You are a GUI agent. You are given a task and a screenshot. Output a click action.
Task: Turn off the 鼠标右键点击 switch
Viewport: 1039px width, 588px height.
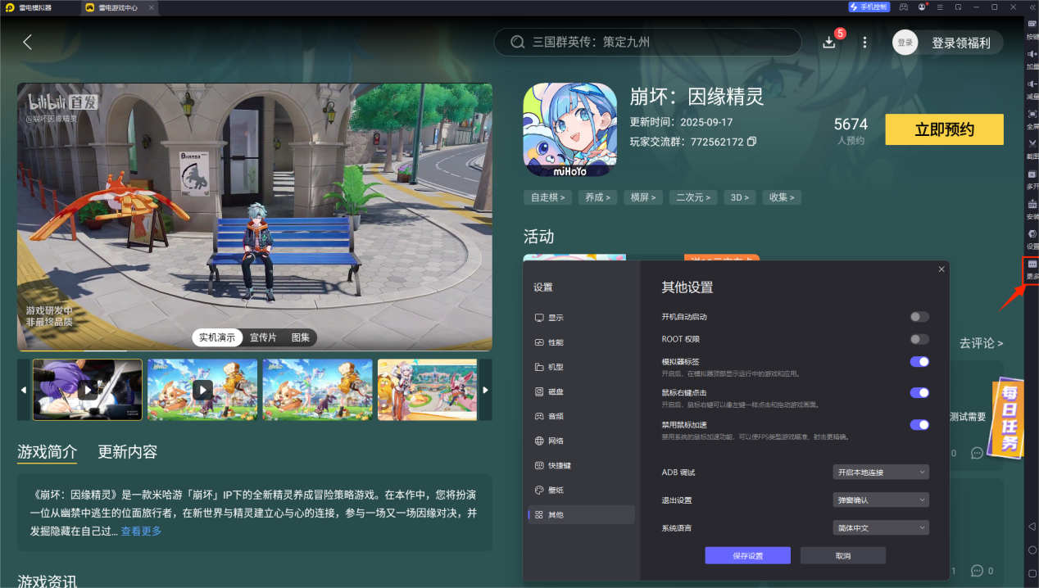[x=919, y=392]
